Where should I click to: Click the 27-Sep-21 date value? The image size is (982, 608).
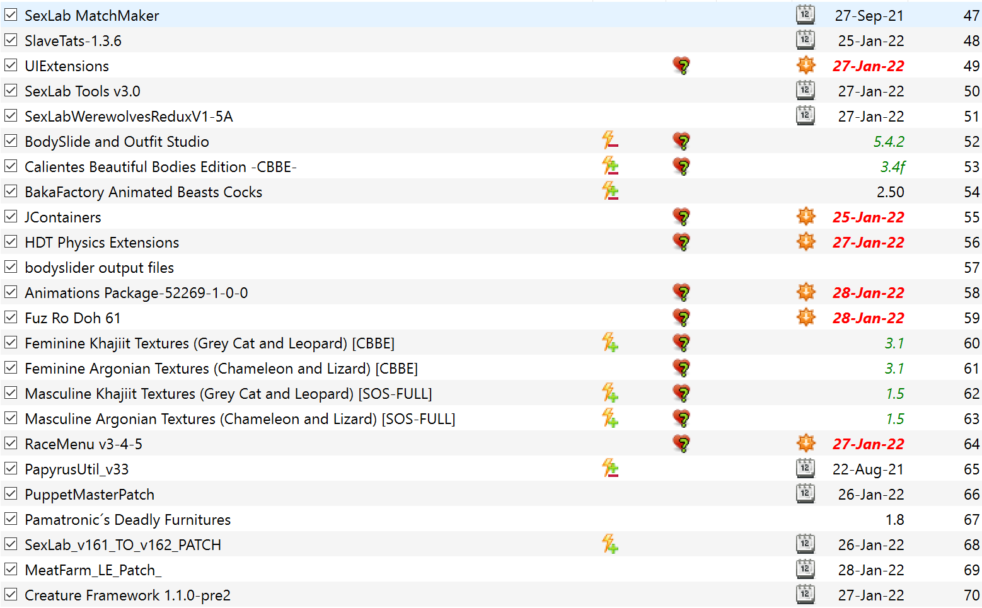click(x=869, y=16)
